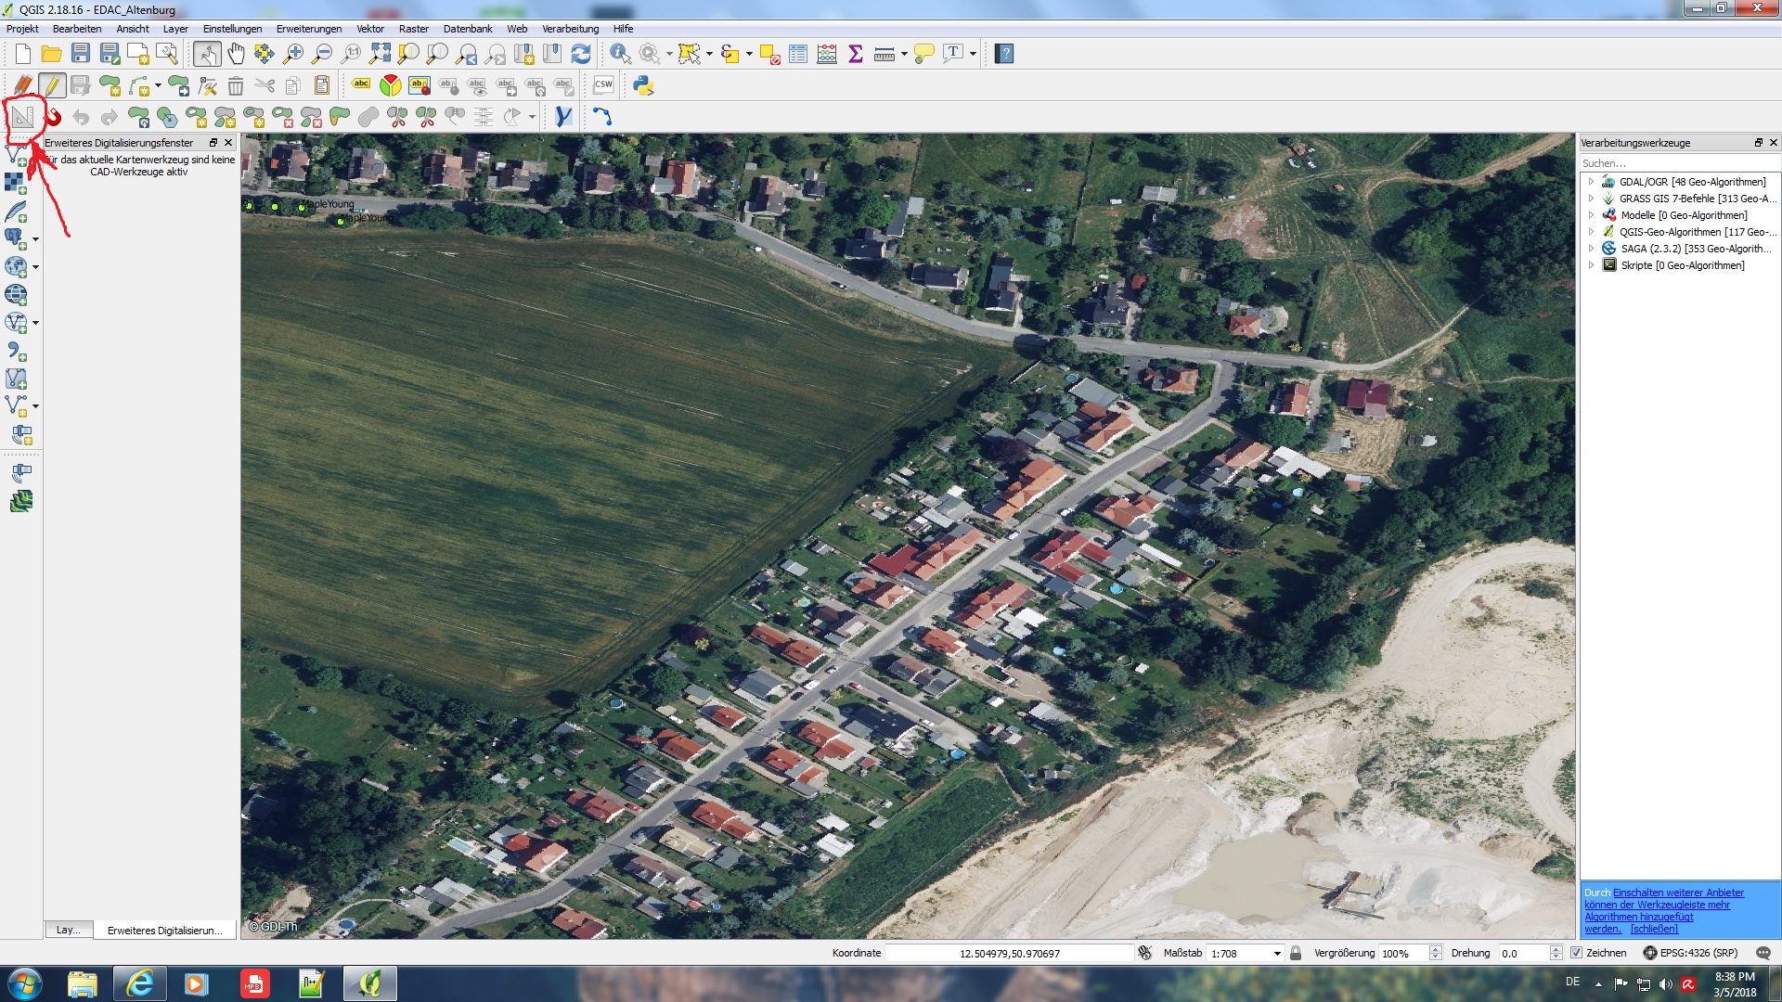The image size is (1782, 1002).
Task: Select the Zoom In magnifier tool
Action: pyautogui.click(x=293, y=54)
